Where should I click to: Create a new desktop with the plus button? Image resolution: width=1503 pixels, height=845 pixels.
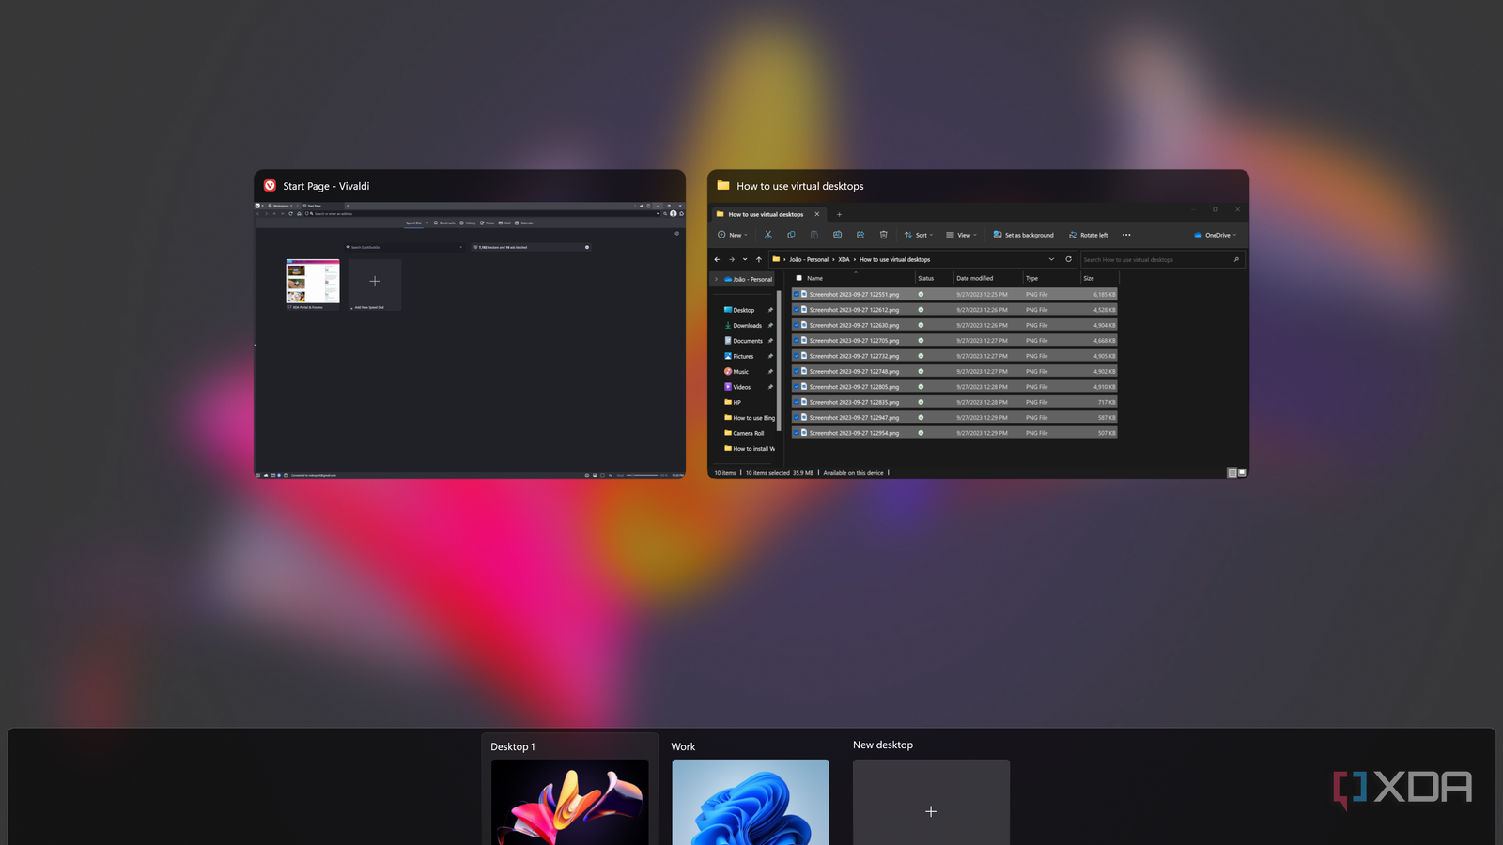tap(930, 811)
